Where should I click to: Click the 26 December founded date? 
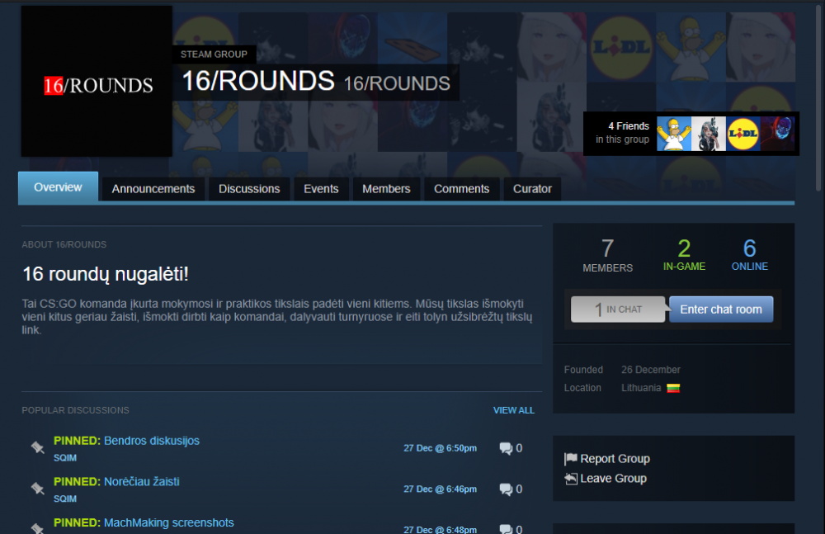(651, 370)
